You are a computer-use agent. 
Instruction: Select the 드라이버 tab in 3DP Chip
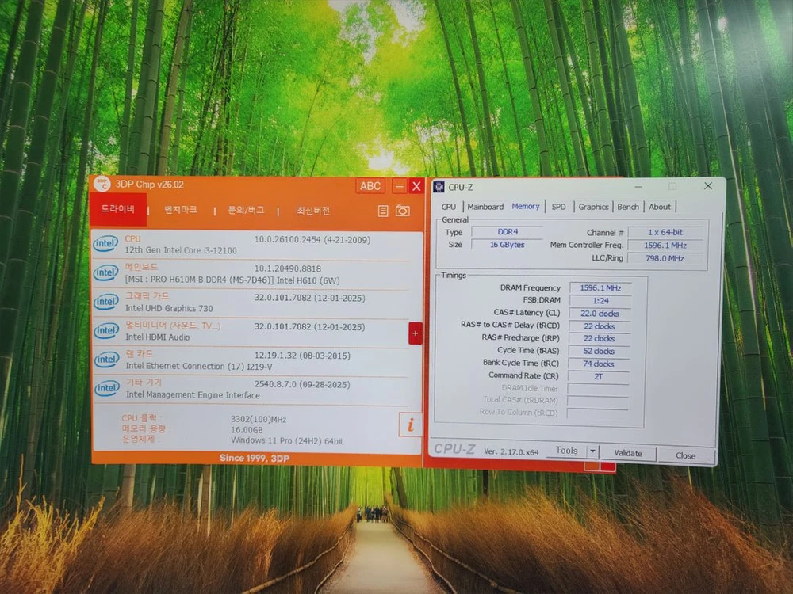118,209
